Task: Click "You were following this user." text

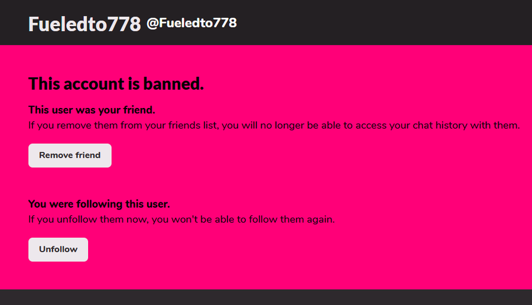Action: point(99,204)
